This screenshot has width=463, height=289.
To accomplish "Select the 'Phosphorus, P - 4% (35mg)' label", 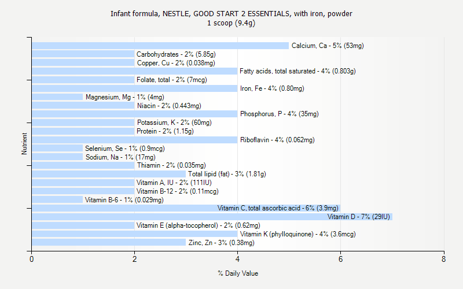I will [280, 114].
